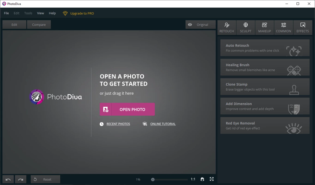Screen dimensions: 315x185
Task: Choose the Clone Stamp tool
Action: coord(265,87)
